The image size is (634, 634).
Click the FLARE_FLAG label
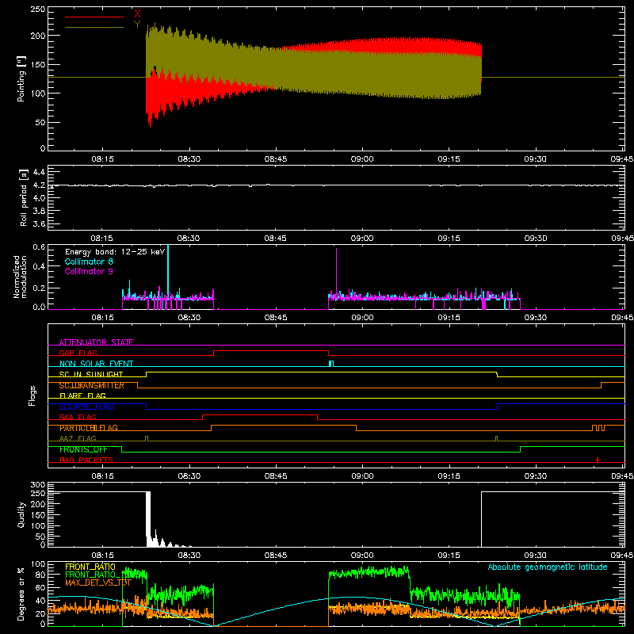tap(82, 395)
